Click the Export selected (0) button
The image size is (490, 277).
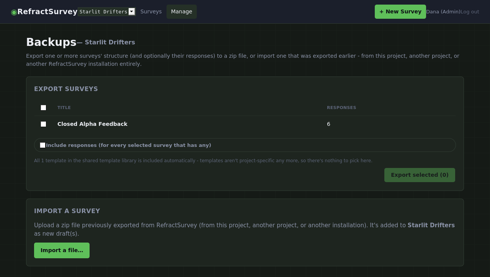(x=420, y=175)
